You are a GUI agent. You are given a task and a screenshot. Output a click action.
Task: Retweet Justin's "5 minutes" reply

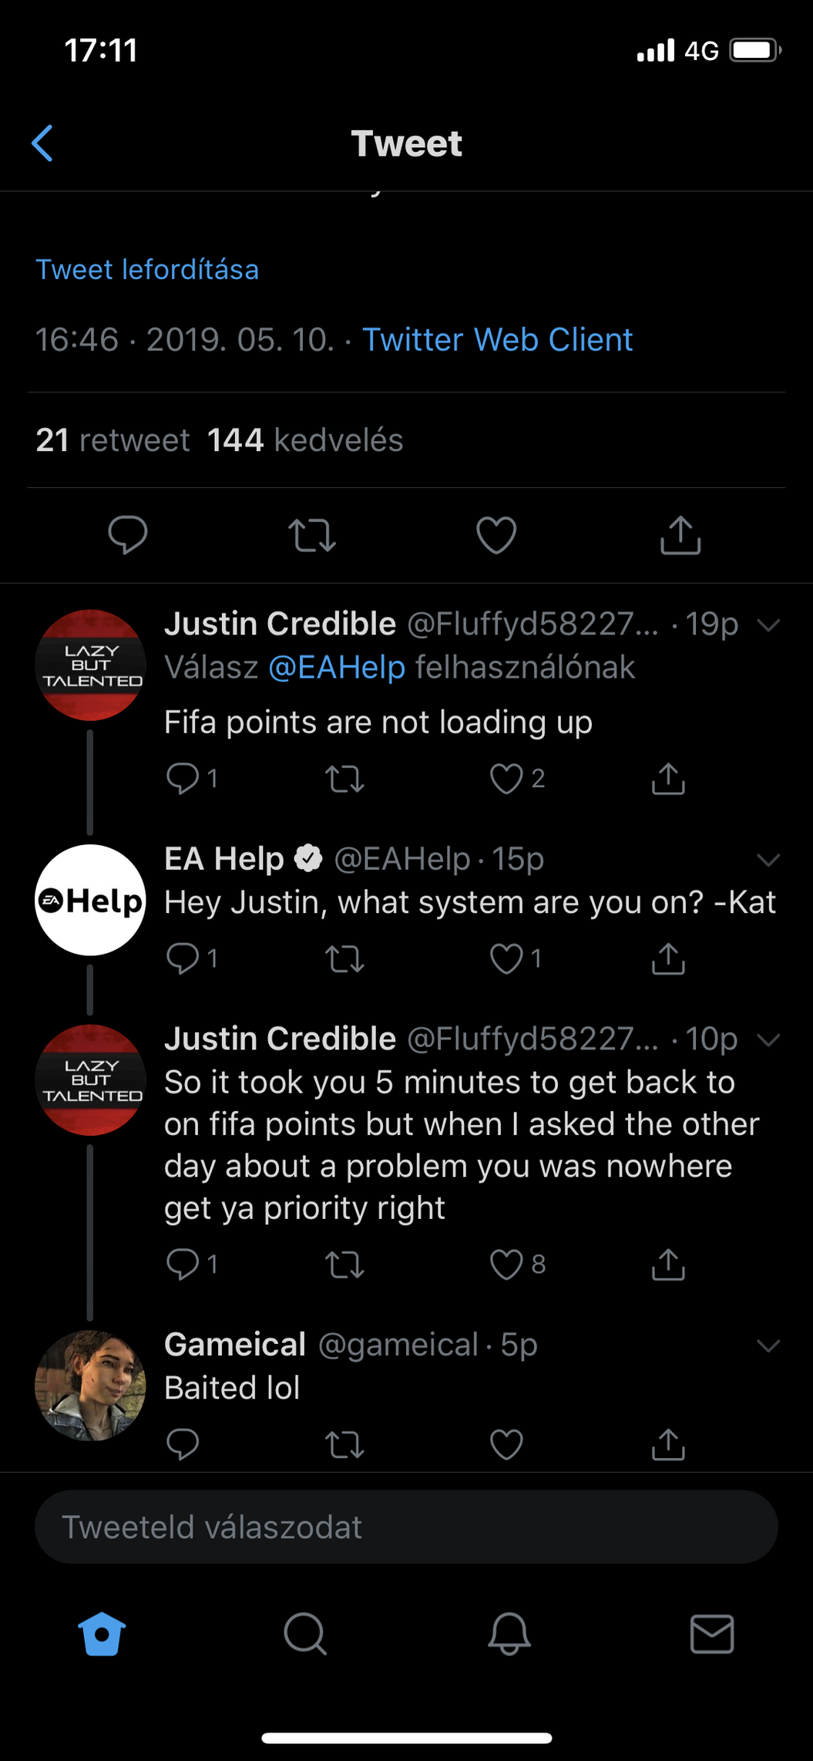(x=344, y=1264)
